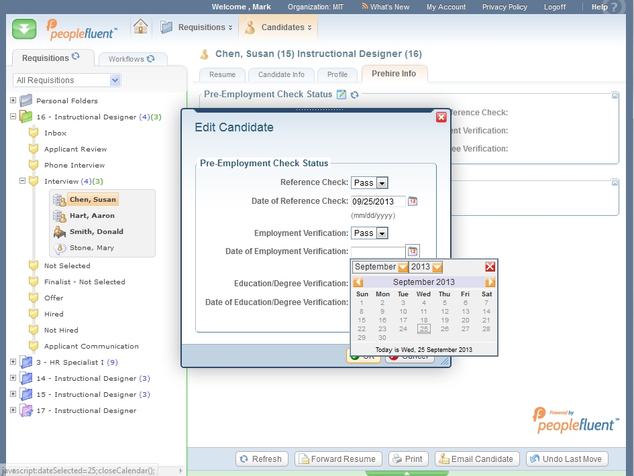The height and width of the screenshot is (476, 634).
Task: Close the calendar popup with red X
Action: pyautogui.click(x=490, y=266)
